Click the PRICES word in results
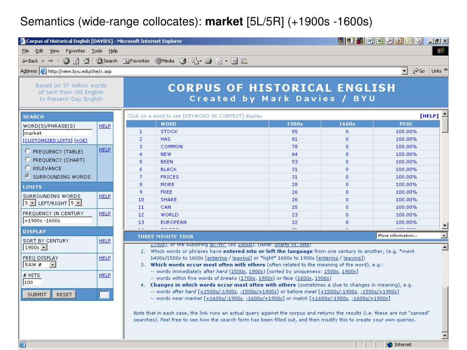Screen dimensions: 467x350 [x=170, y=177]
